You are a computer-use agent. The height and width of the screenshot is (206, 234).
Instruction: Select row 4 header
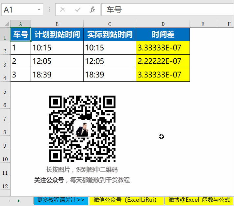(x=5, y=75)
